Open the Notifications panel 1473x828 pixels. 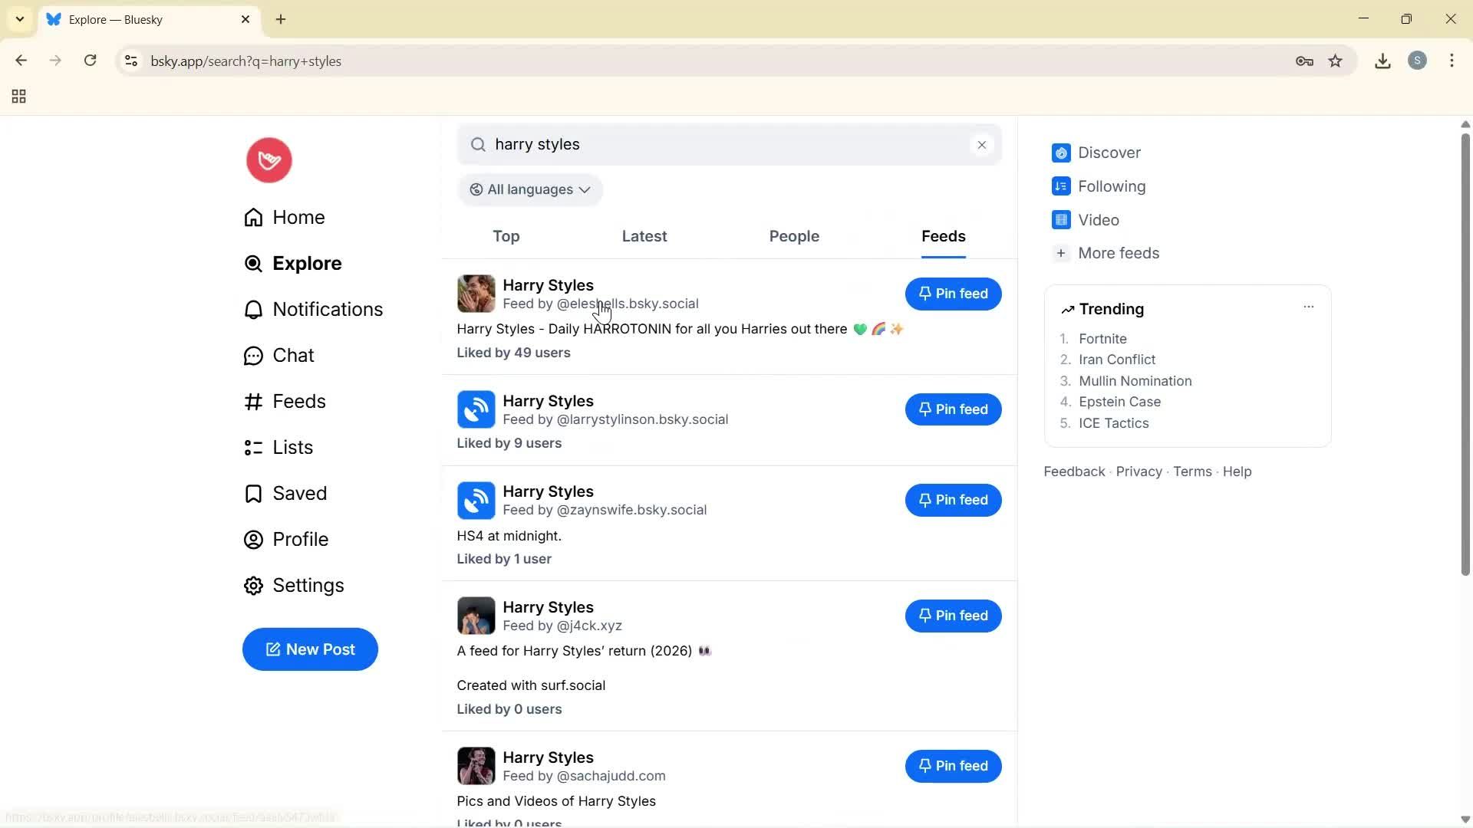click(328, 309)
